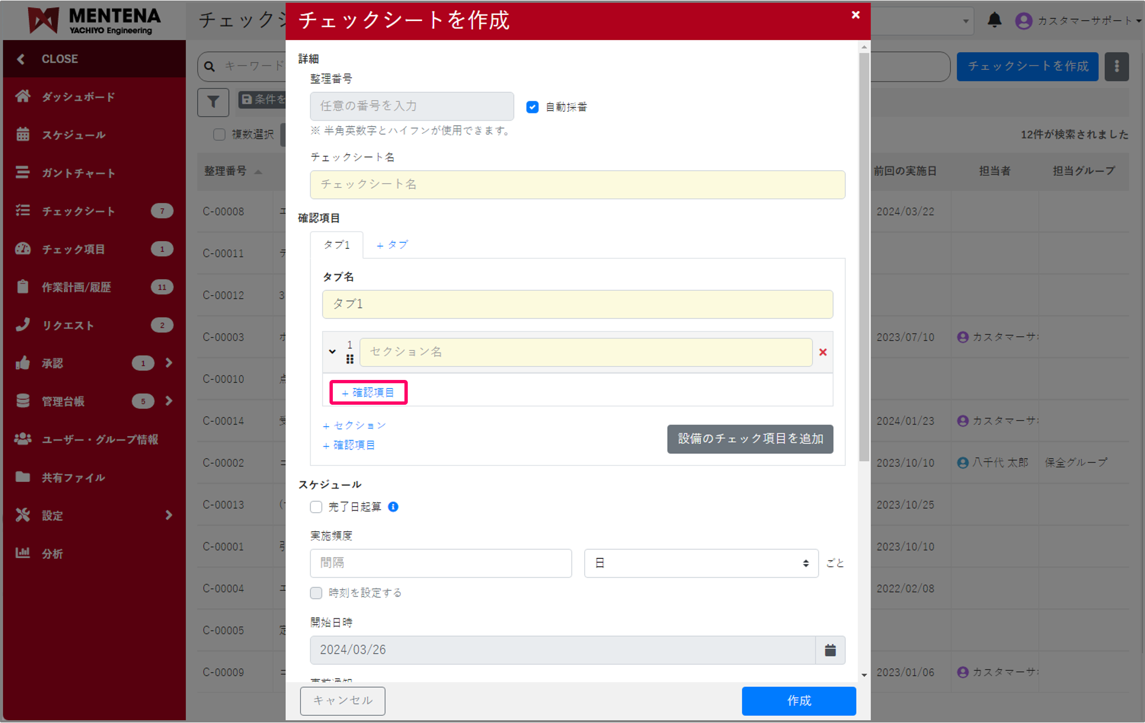Disable the 自動採番 checkbox

coord(532,107)
